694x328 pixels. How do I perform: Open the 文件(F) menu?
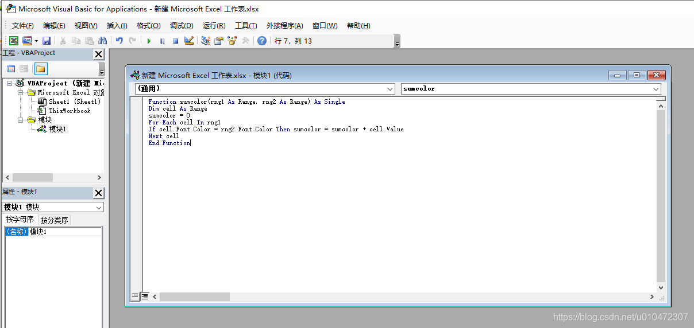[x=23, y=26]
